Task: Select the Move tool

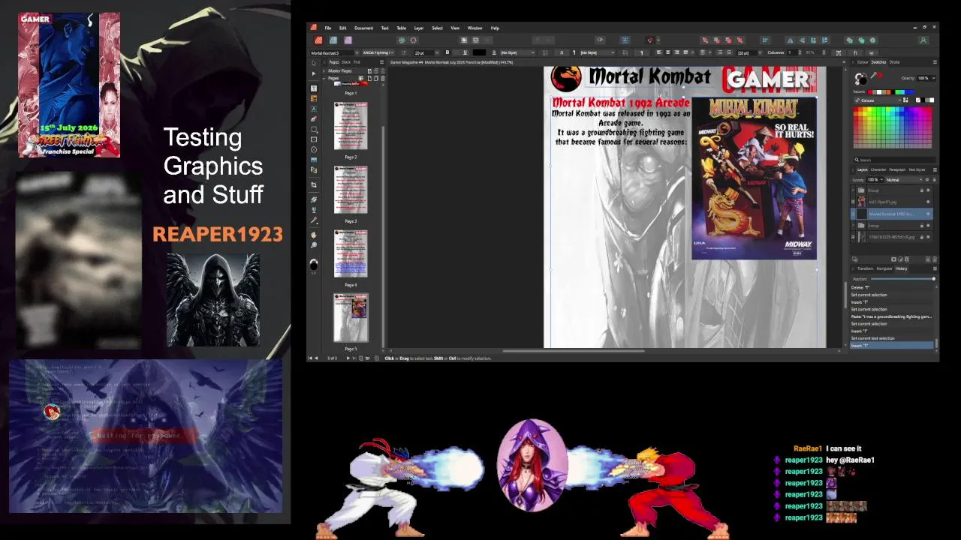Action: [x=313, y=62]
